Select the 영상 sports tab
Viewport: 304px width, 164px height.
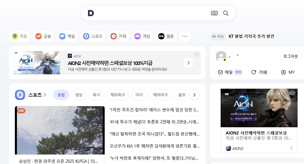pyautogui.click(x=79, y=95)
